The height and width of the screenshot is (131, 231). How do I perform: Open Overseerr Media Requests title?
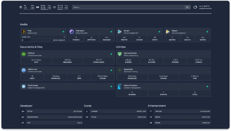pyautogui.click(x=81, y=32)
